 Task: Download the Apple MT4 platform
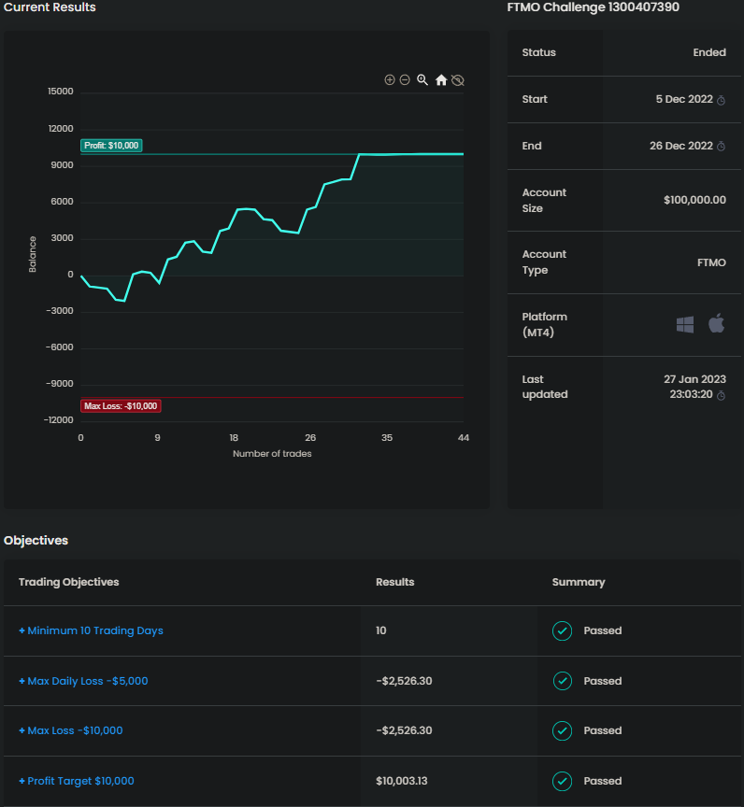pos(717,323)
